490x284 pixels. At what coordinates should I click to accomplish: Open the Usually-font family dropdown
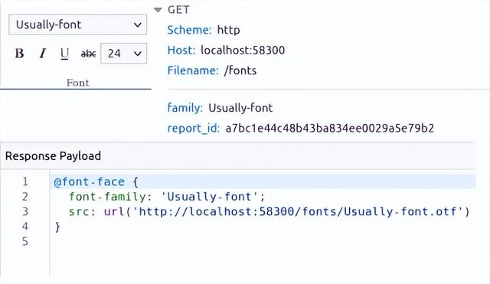pos(78,24)
